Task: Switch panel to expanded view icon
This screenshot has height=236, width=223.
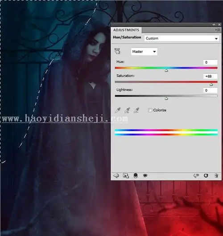Action: coord(126,175)
